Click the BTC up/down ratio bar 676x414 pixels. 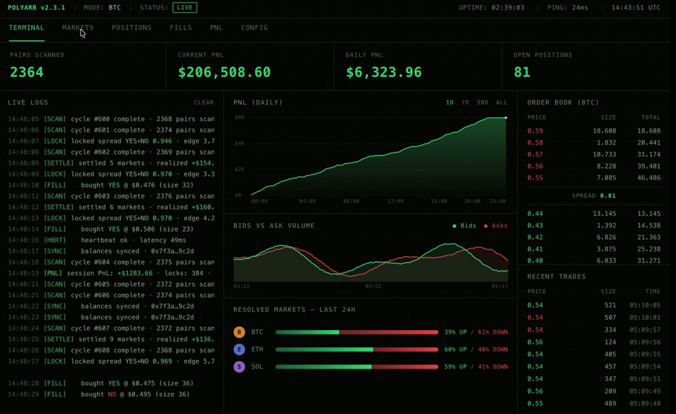point(357,332)
